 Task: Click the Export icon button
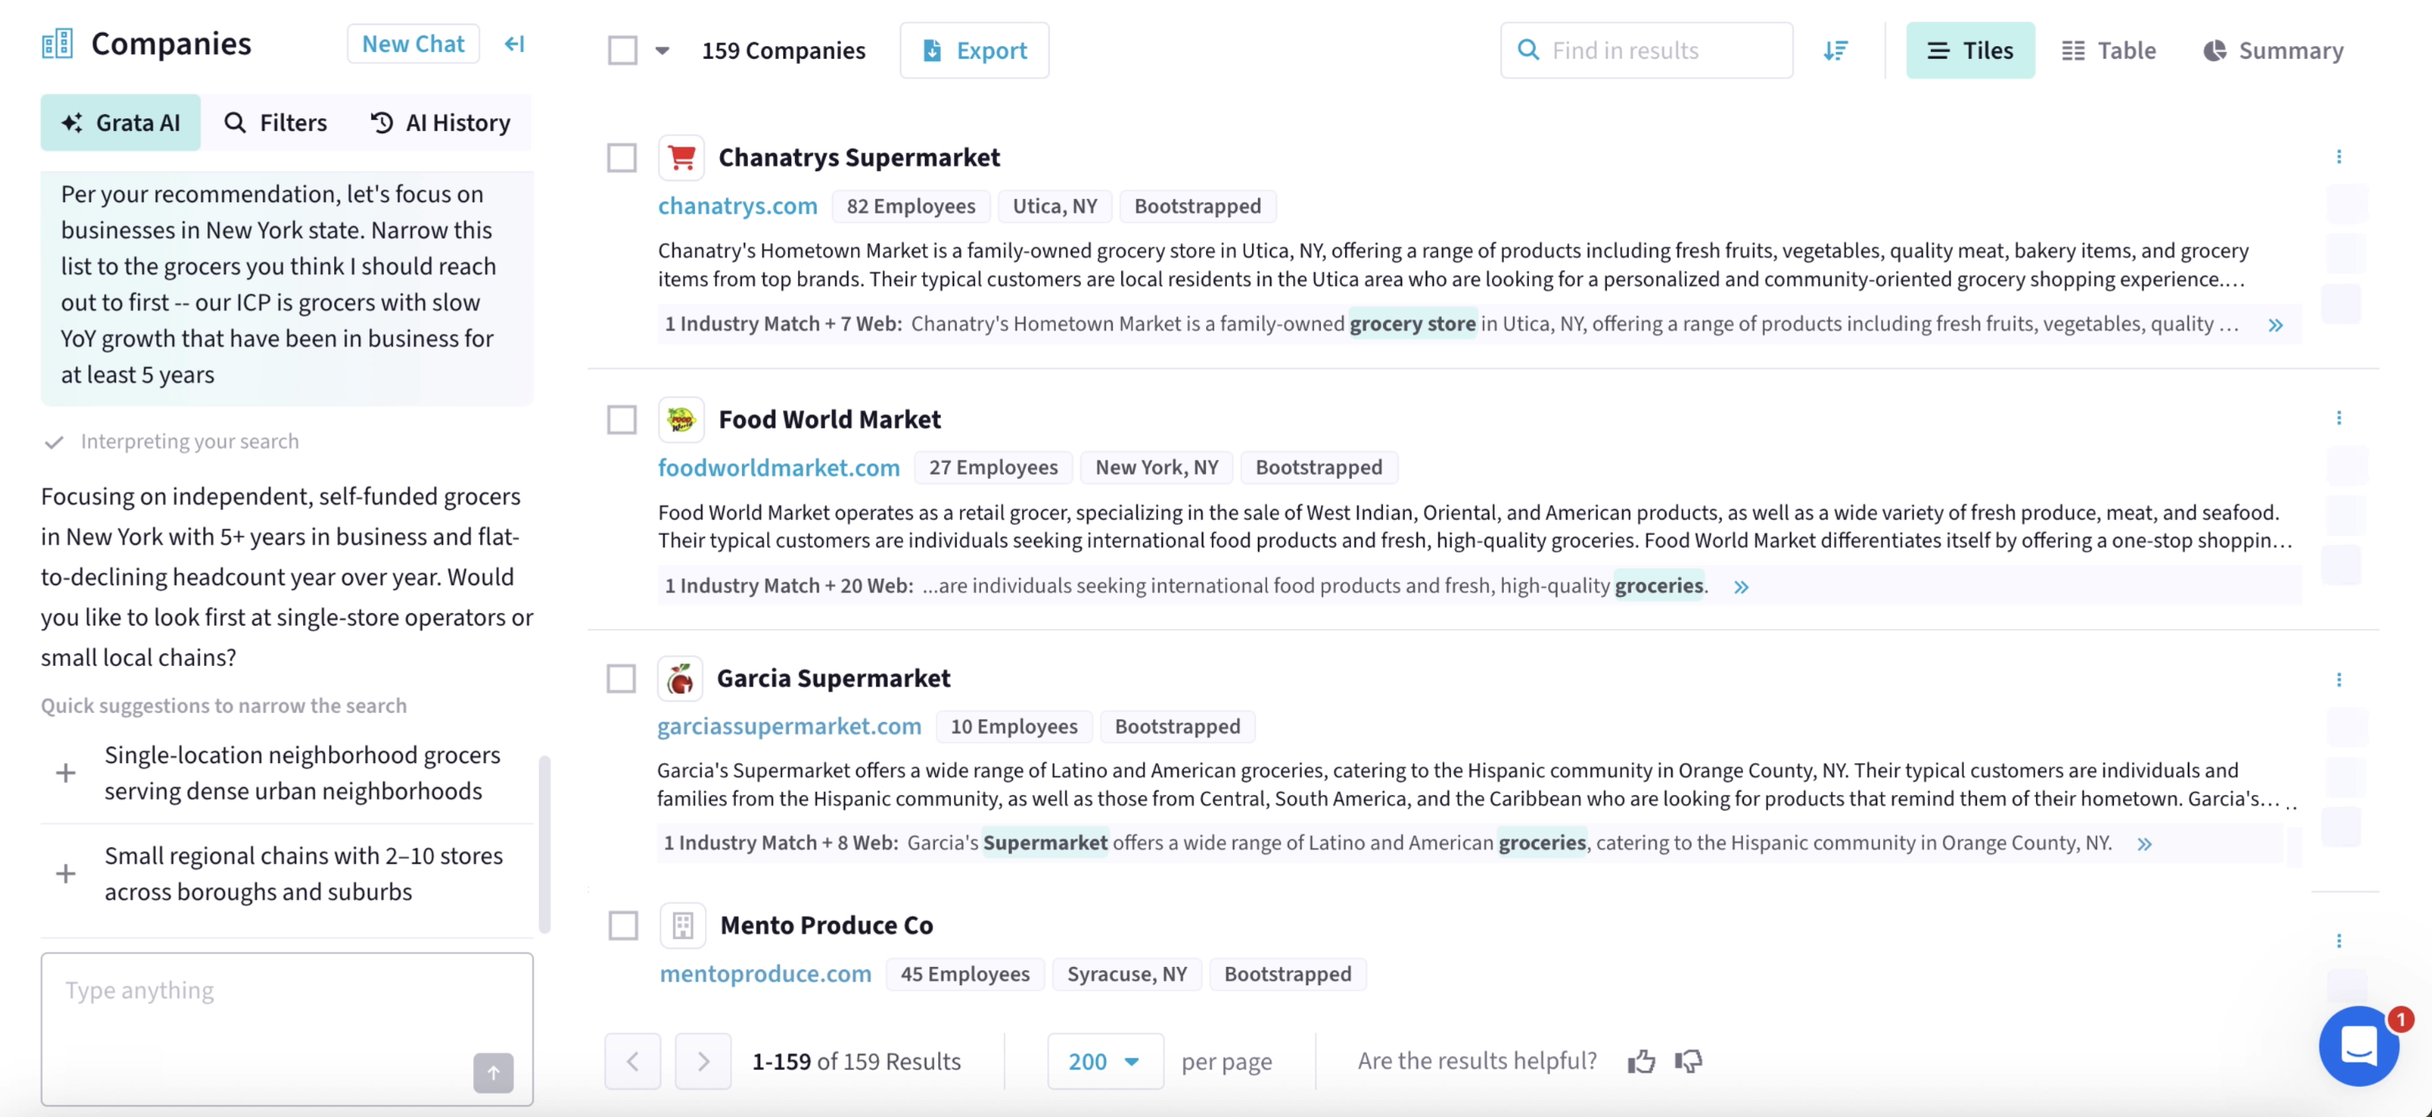click(932, 50)
